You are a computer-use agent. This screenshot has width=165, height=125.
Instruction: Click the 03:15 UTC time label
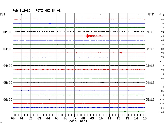click(x=150, y=66)
